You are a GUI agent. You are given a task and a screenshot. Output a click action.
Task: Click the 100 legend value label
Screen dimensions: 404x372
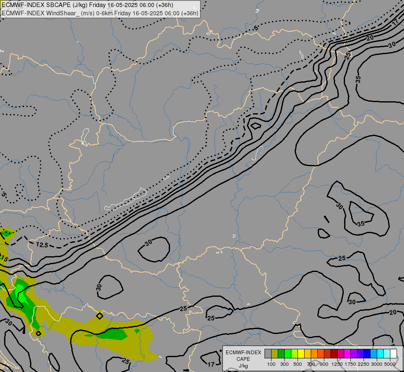point(271,364)
